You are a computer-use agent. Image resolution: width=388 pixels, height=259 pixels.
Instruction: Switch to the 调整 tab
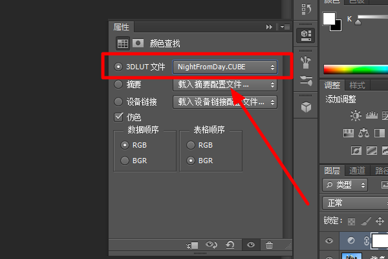tap(332, 85)
